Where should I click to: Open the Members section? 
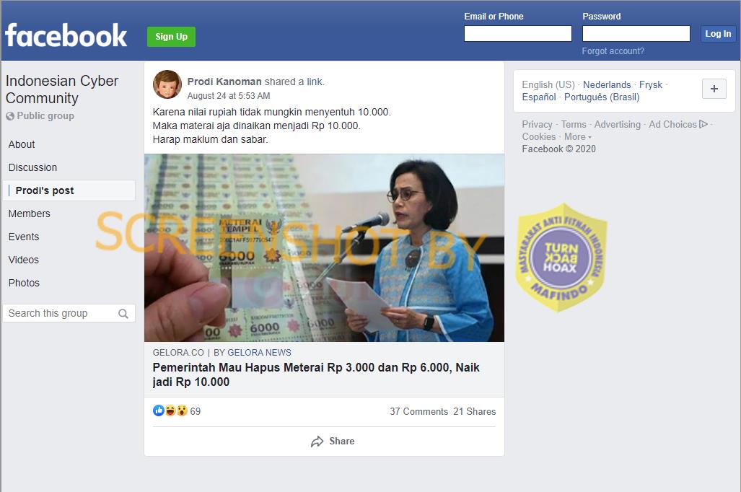[30, 214]
